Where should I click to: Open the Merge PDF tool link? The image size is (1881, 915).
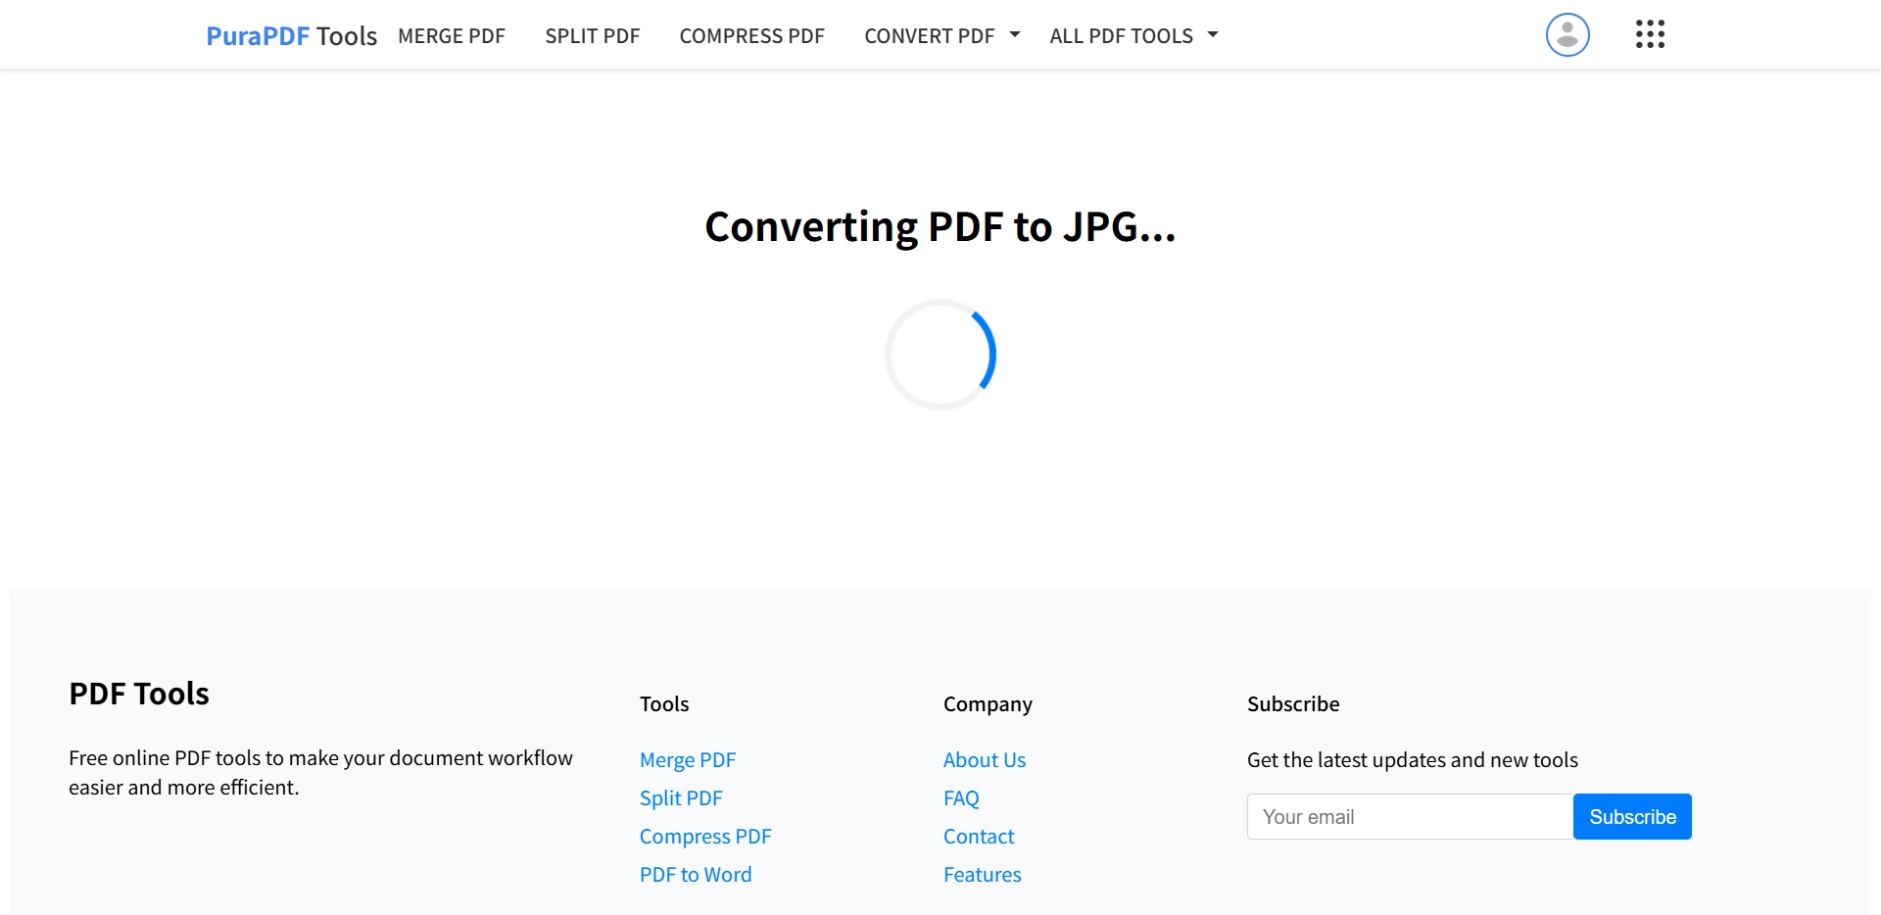pyautogui.click(x=688, y=759)
